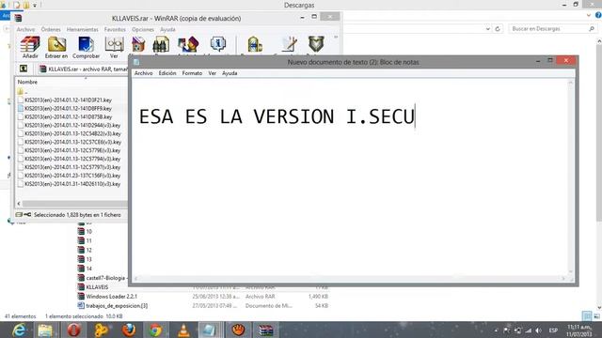Open Órdenes menu in WinRAR

51,29
